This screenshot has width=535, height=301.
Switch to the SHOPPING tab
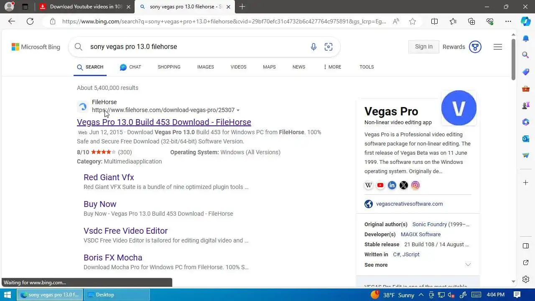[x=169, y=67]
